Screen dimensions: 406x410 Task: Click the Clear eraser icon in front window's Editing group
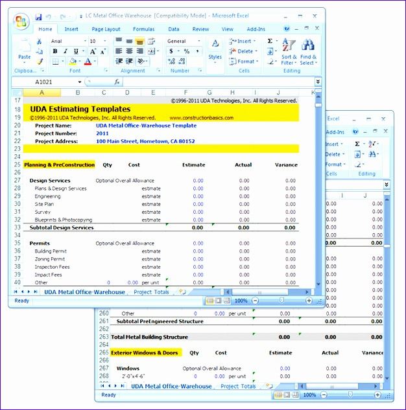[270, 62]
